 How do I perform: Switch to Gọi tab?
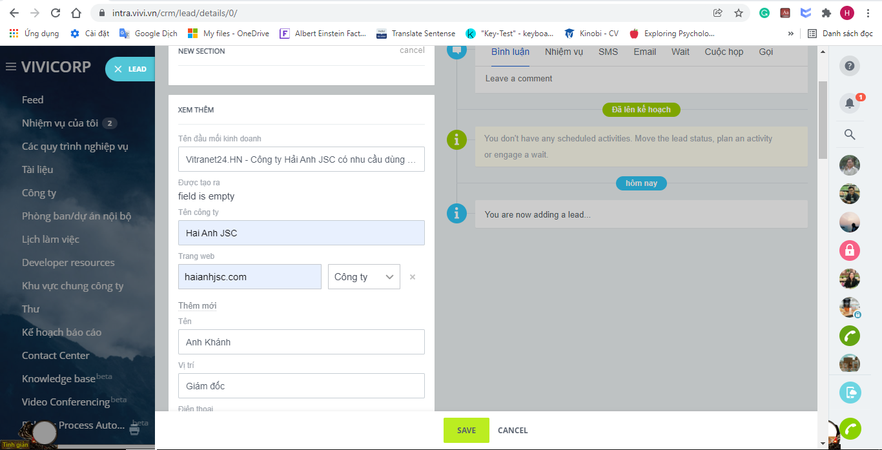[x=766, y=52]
